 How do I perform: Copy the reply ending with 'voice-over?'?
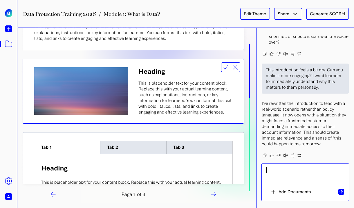(264, 54)
